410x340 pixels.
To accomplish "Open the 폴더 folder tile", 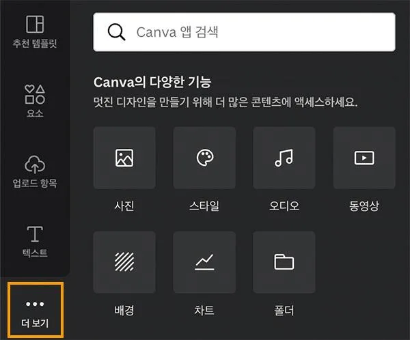I will 284,262.
